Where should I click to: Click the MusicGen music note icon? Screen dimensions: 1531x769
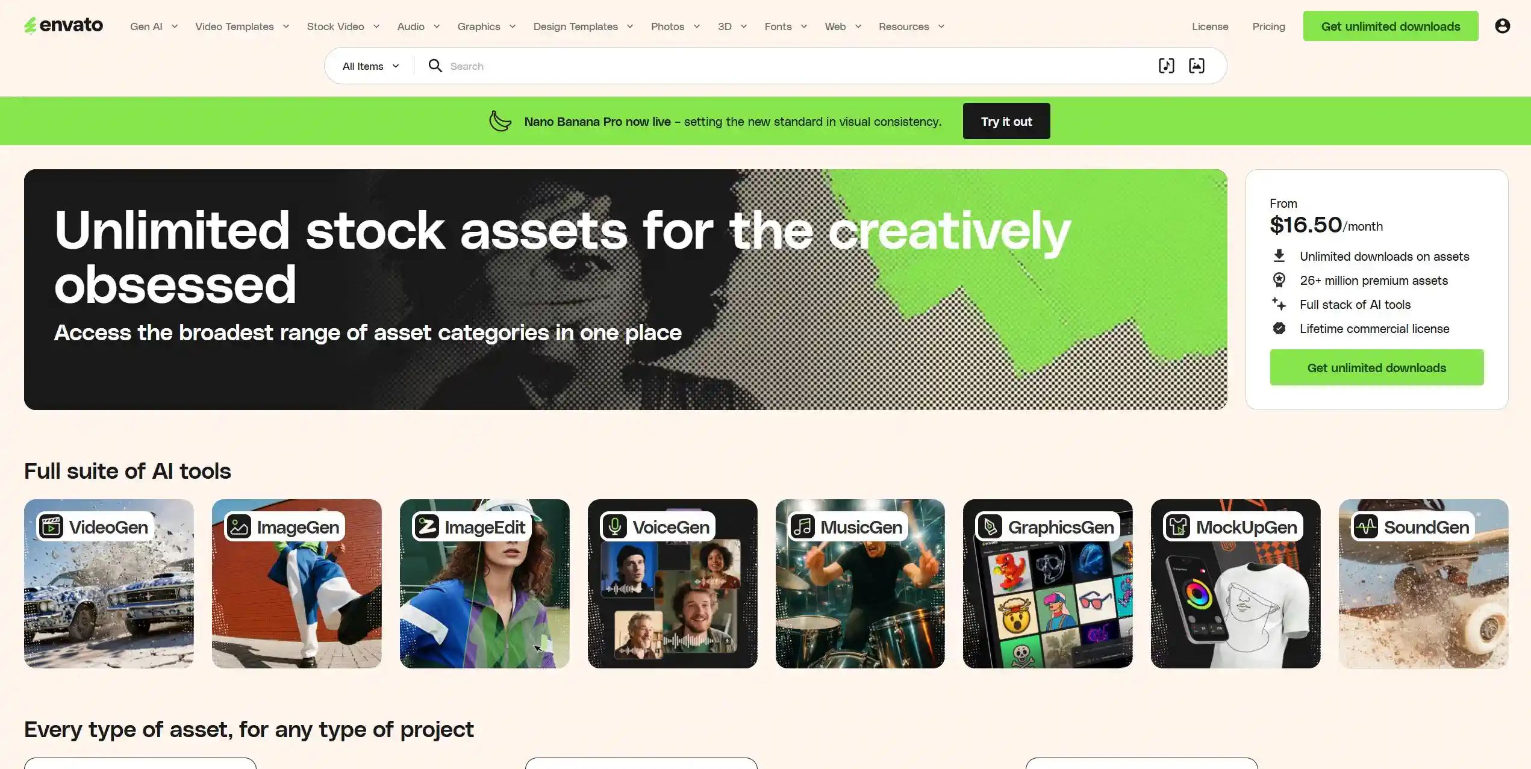803,527
